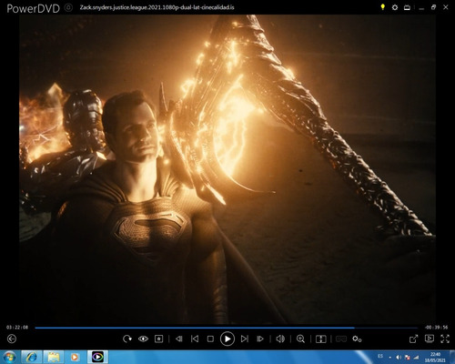Click the TV mode icon in title bar
Screen dimensions: 455x364
pos(407,7)
